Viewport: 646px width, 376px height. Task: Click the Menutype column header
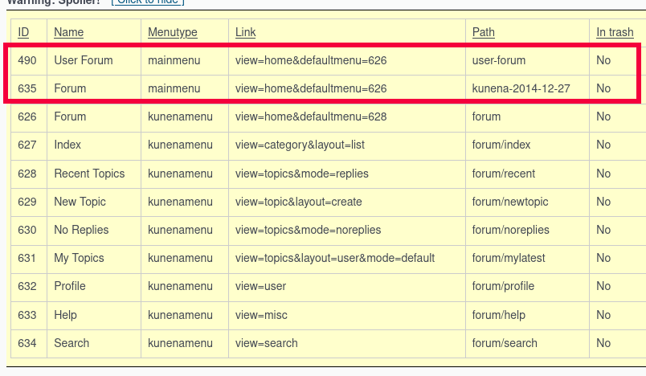click(172, 32)
